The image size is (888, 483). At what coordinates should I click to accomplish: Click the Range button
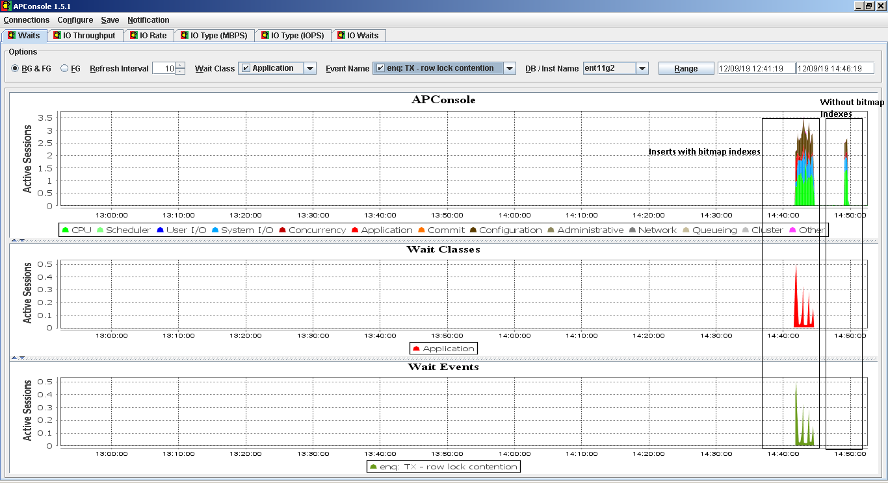686,68
